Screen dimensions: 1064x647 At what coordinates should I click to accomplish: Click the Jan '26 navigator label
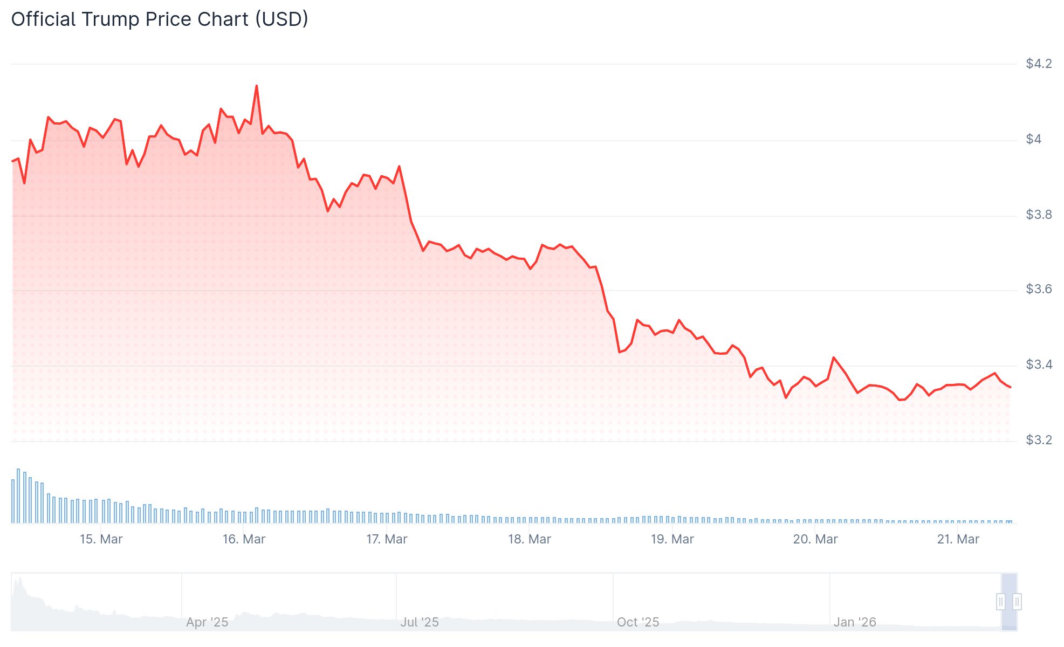(855, 622)
